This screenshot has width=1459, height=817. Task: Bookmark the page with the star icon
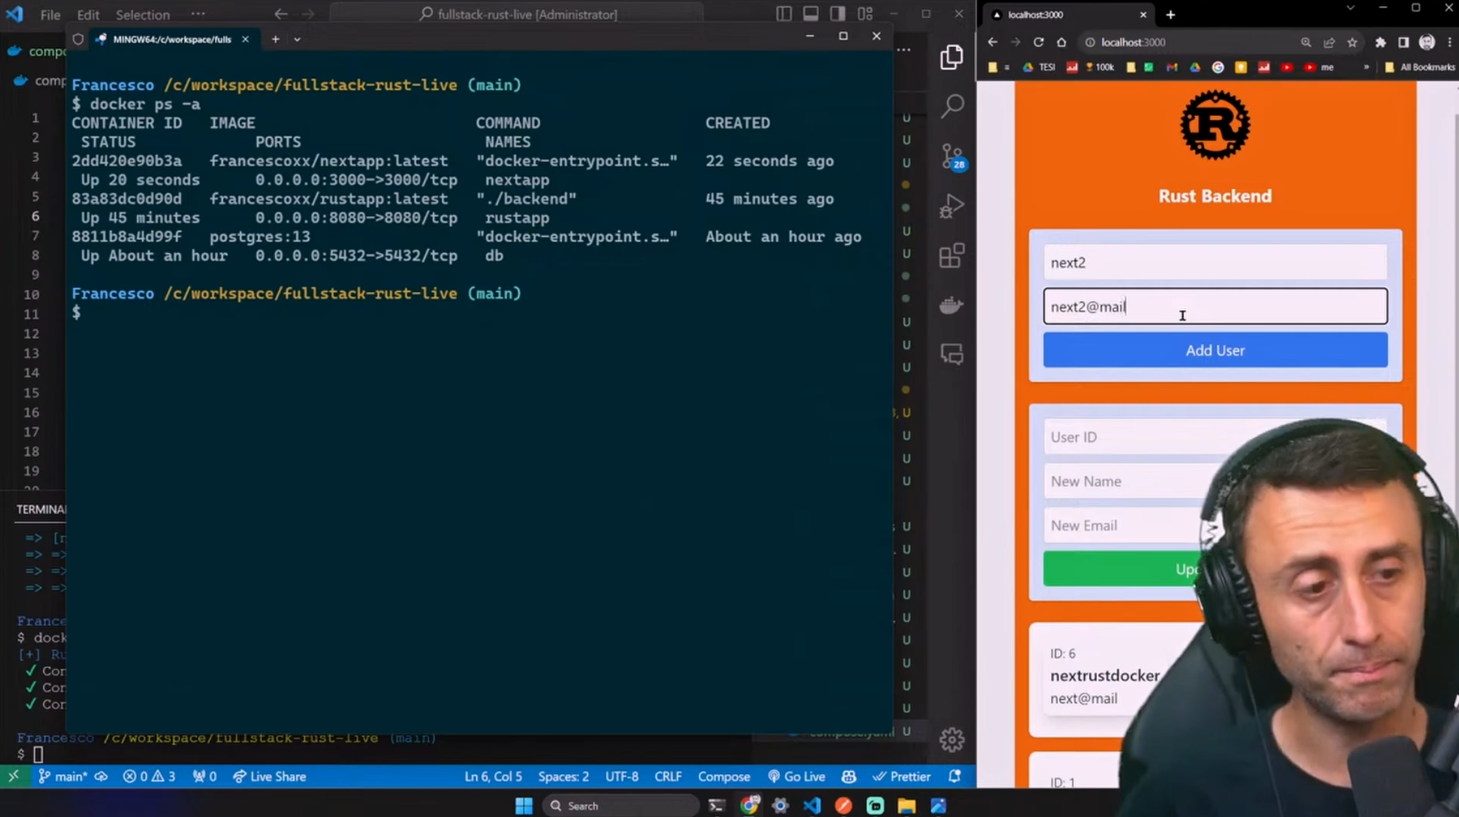pos(1353,42)
